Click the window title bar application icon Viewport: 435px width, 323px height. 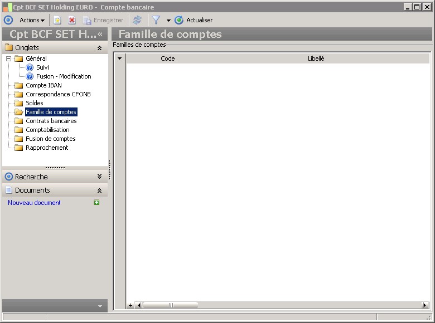pyautogui.click(x=7, y=7)
